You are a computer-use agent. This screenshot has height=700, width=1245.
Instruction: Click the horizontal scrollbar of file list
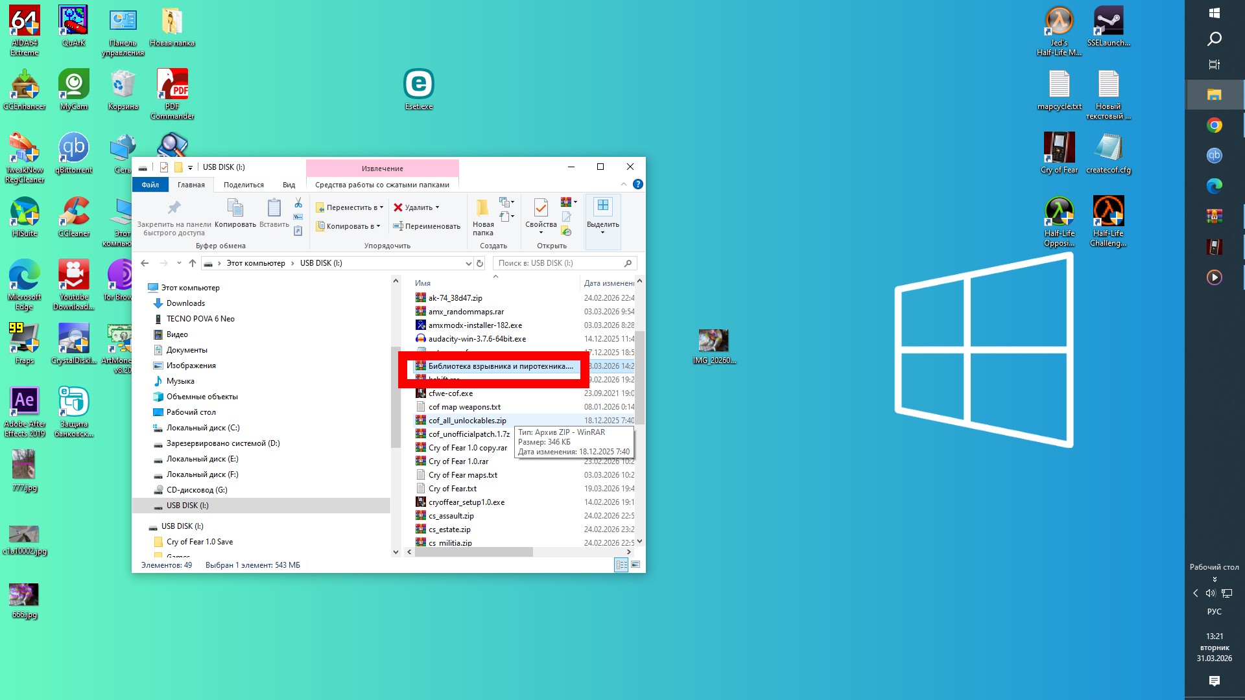click(473, 552)
